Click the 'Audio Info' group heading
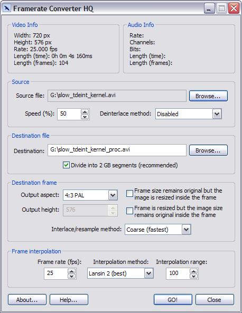The image size is (242, 313). [x=141, y=25]
